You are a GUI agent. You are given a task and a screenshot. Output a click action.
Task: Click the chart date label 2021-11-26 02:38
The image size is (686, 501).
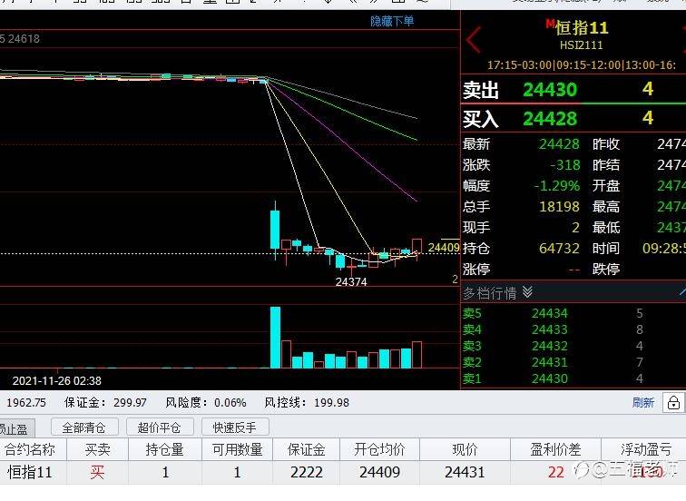coord(57,381)
